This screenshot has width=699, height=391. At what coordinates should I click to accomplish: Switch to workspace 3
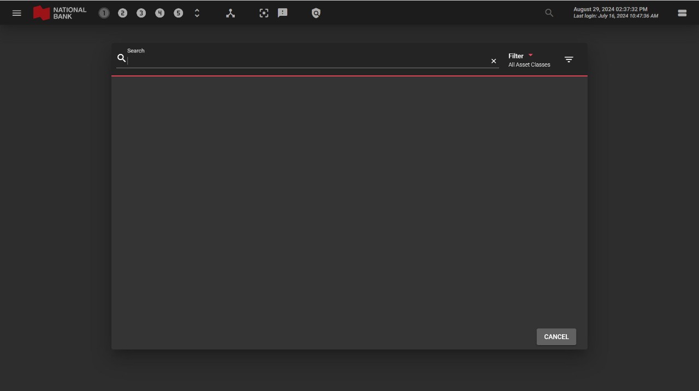coord(141,13)
